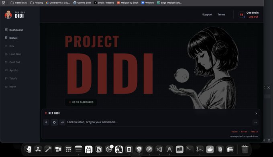Click the GO TO DASHBOARD button
Image resolution: width=273 pixels, height=157 pixels.
pyautogui.click(x=81, y=102)
